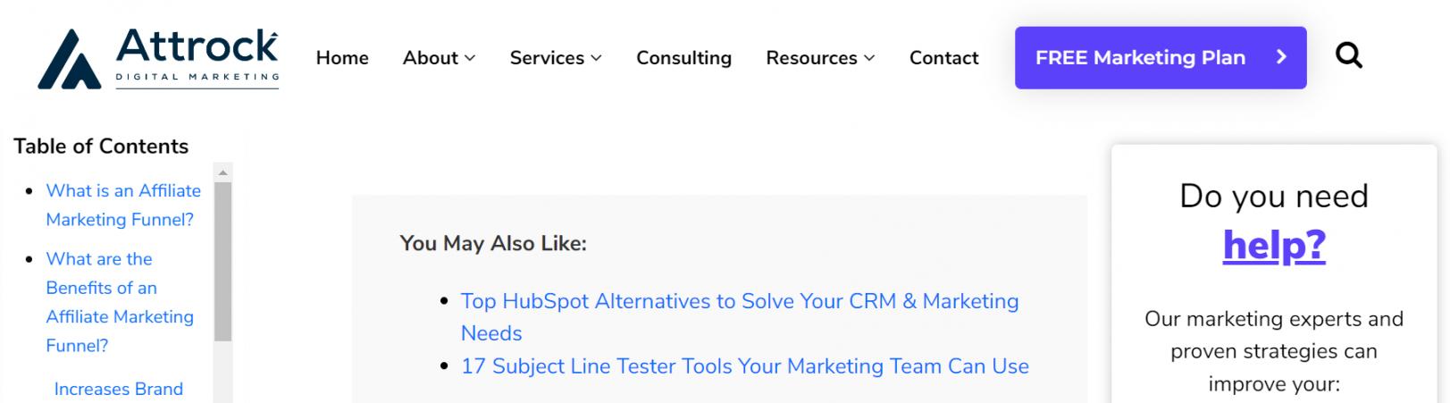The image size is (1450, 403).
Task: Click the arrow on FREE Marketing Plan button
Action: click(x=1281, y=57)
